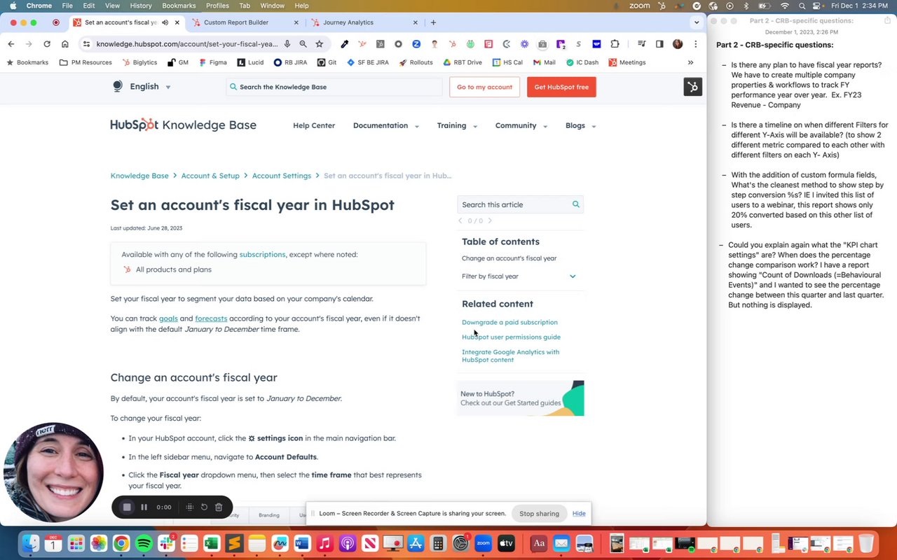The image size is (897, 560).
Task: Close the Custom Report Builder tab
Action: pos(296,22)
